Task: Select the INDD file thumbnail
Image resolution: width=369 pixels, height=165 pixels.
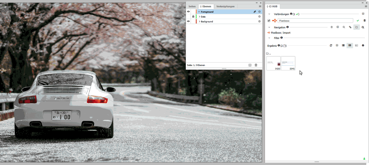Action: [273, 63]
